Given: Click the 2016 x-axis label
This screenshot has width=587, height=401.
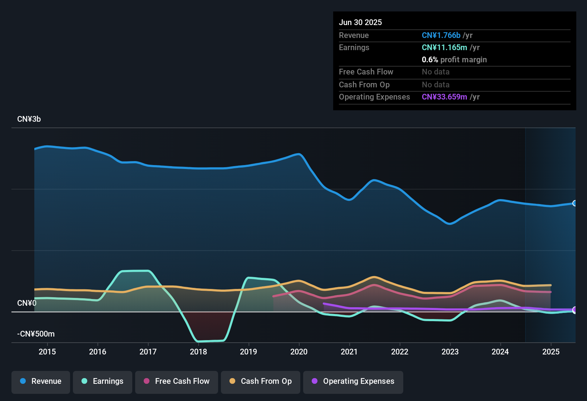Looking at the screenshot, I should (x=98, y=352).
